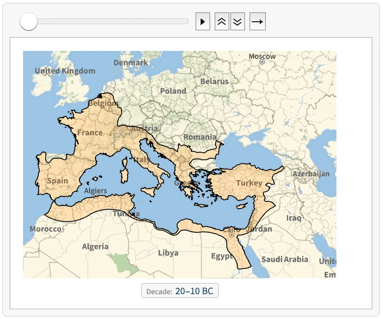Click the slower animation double-down chevron
The width and height of the screenshot is (383, 319).
pyautogui.click(x=237, y=22)
